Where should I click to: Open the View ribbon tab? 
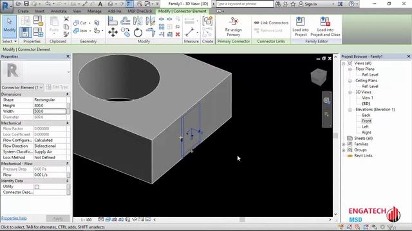[x=77, y=12]
